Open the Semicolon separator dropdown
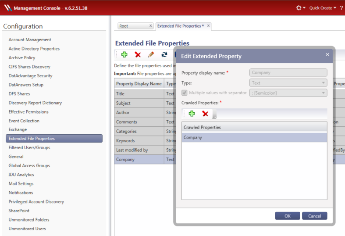 [x=288, y=93]
